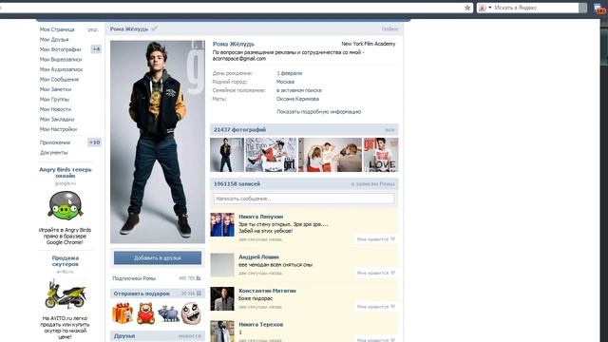Go to Мои Новости
Screen dimensions: 608x342
(55, 109)
